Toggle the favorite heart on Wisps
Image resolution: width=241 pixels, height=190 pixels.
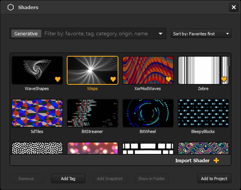point(113,79)
